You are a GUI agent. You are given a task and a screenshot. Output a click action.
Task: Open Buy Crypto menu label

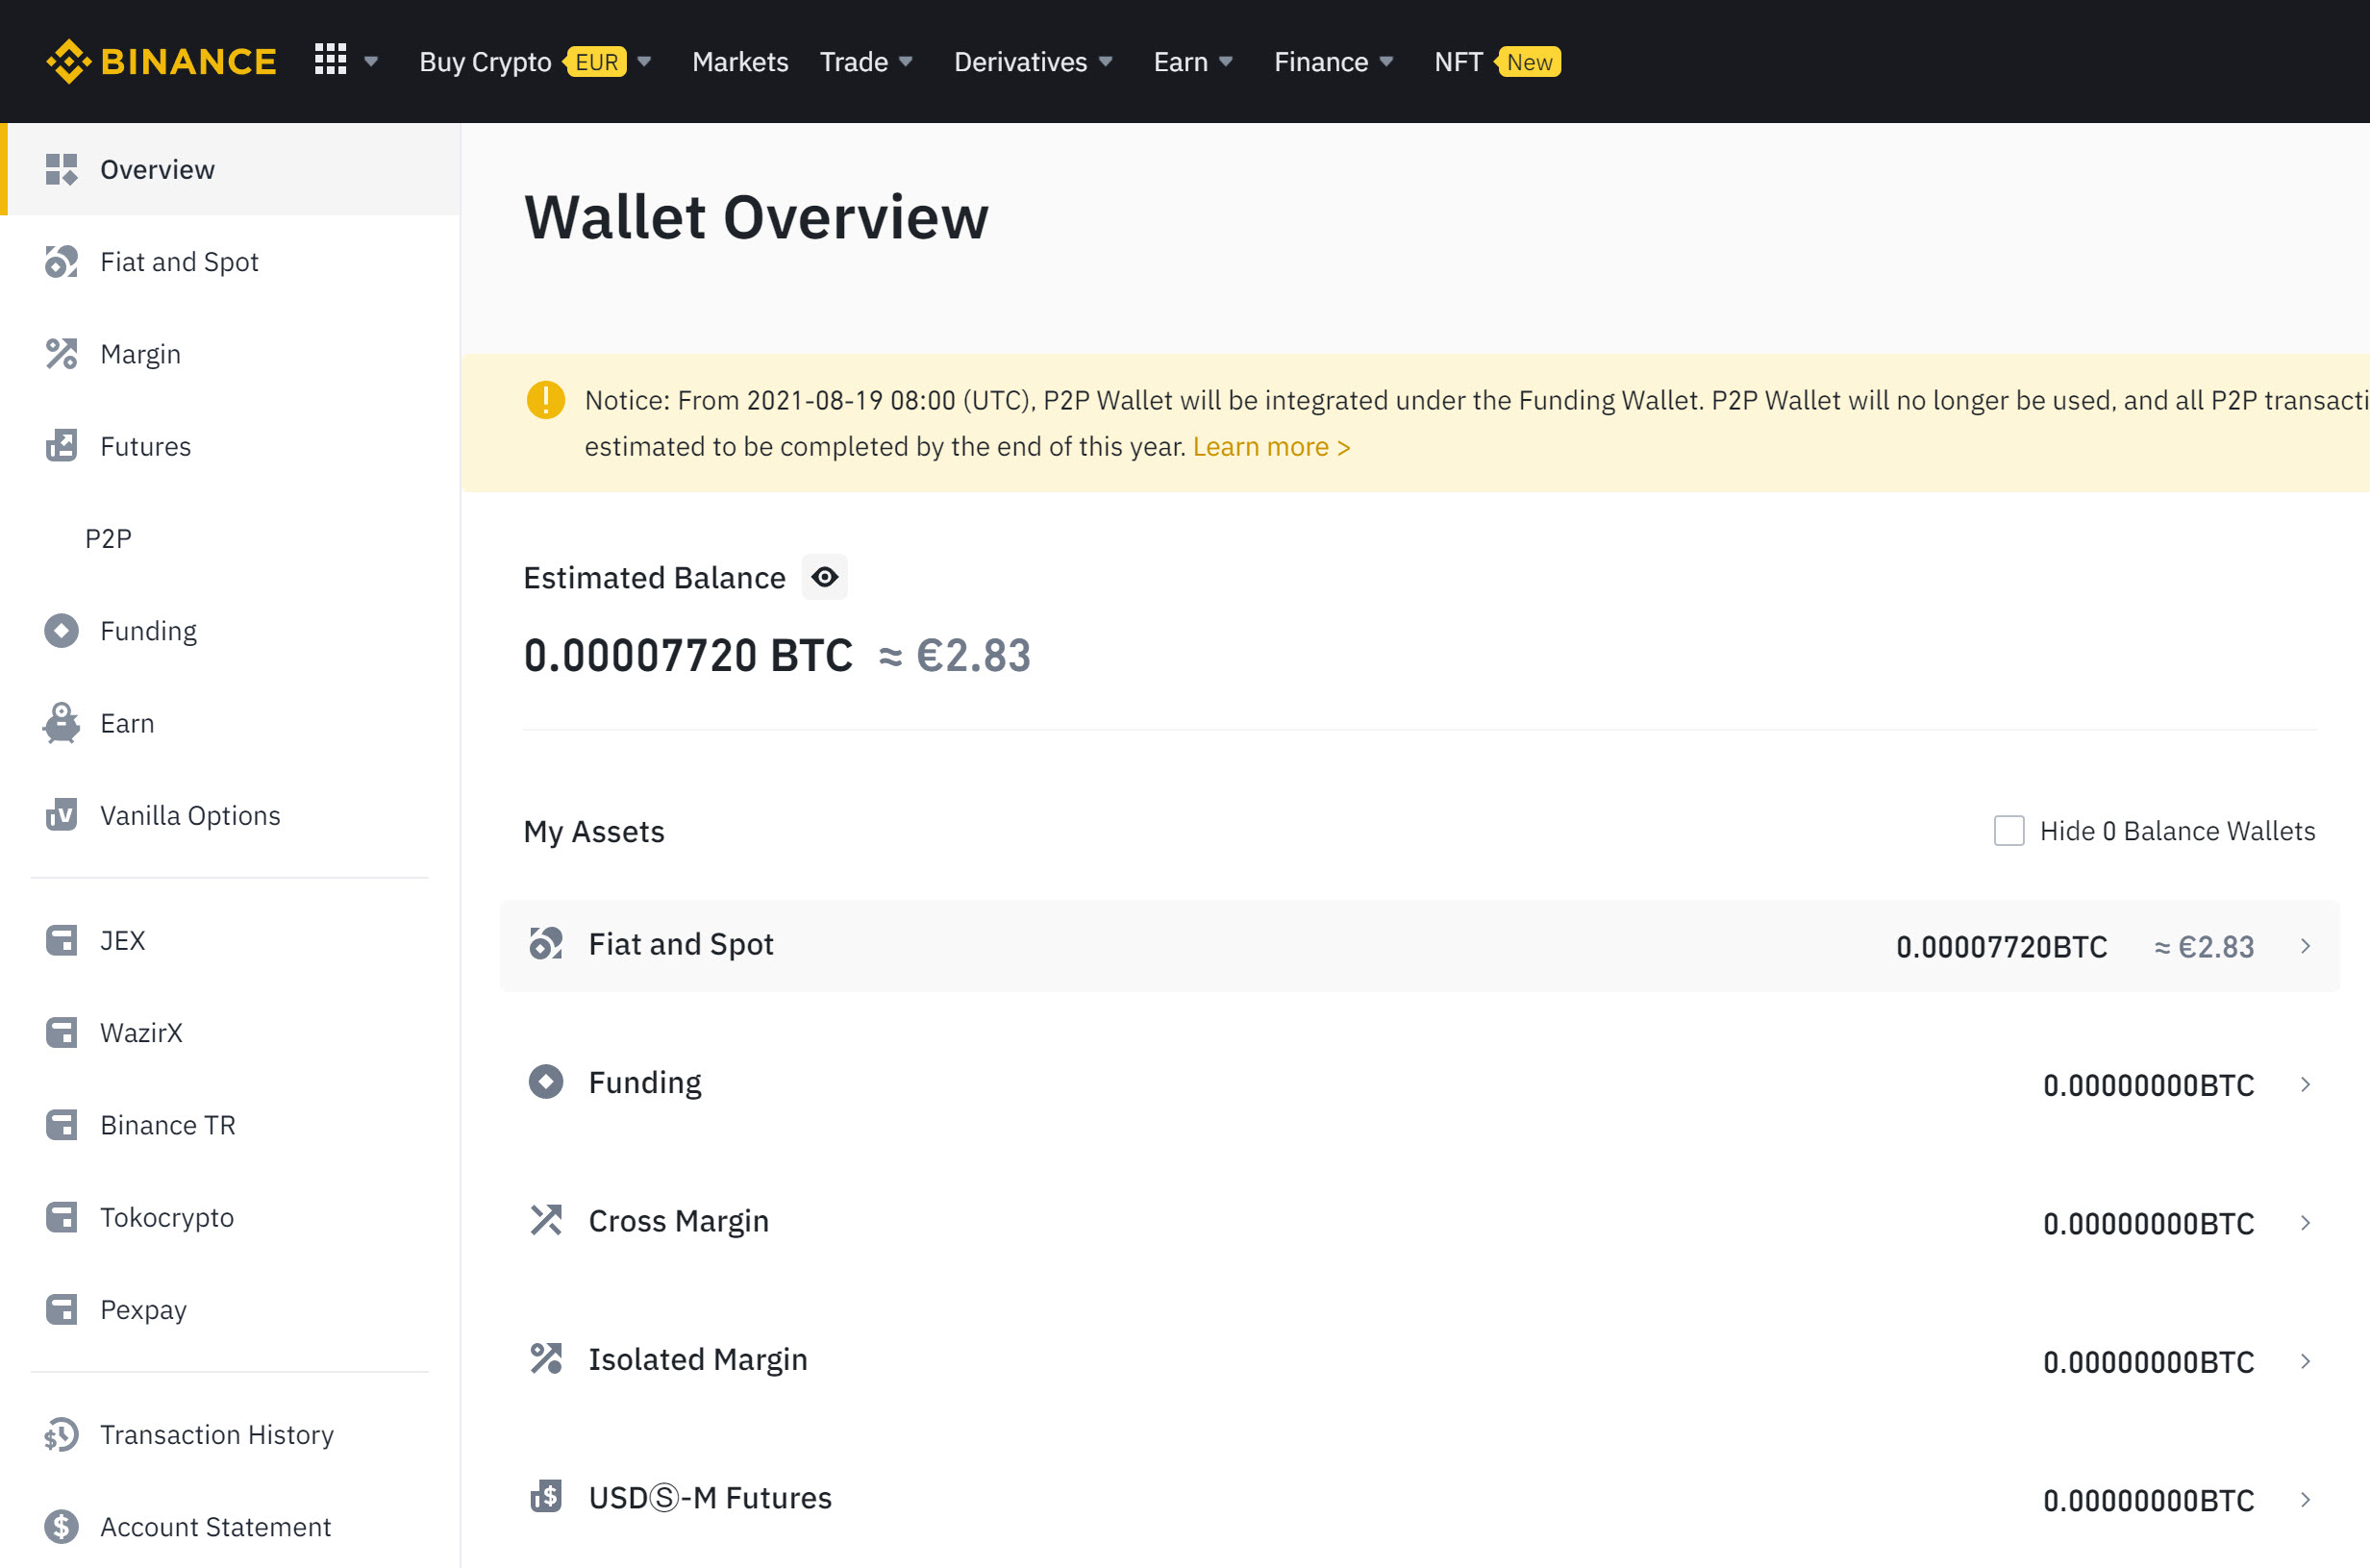(485, 62)
